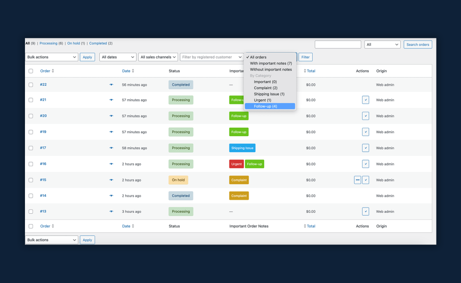Viewport: 461px width, 283px height.
Task: Click the eye preview icon on order #17
Action: pos(111,147)
